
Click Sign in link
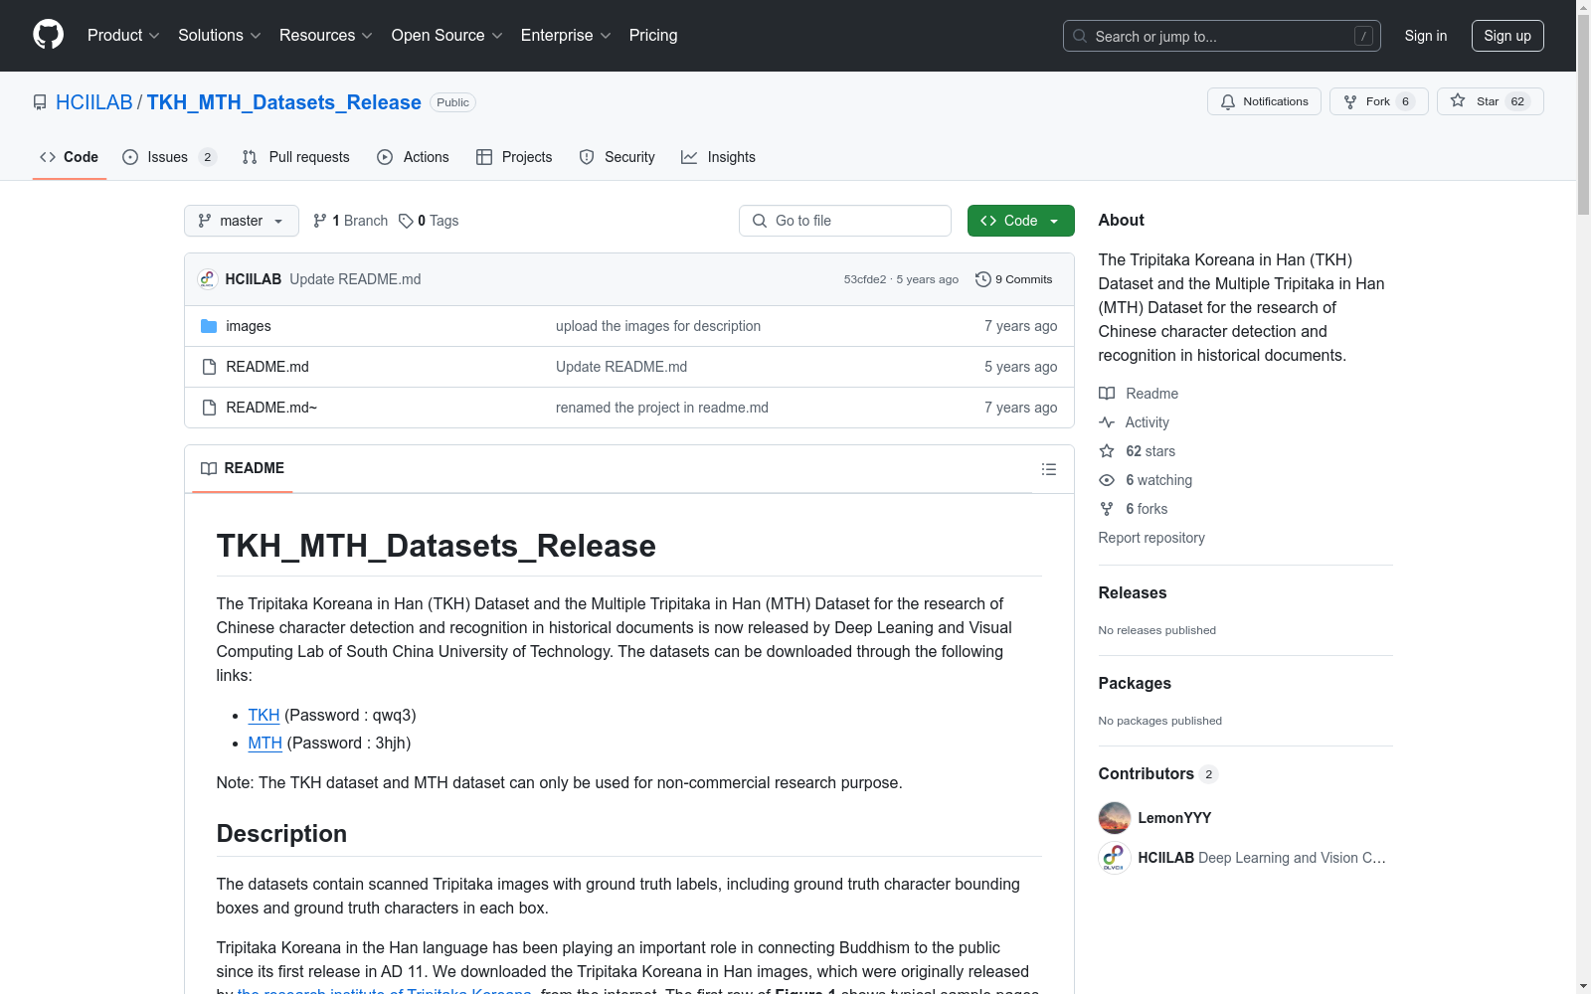[x=1426, y=36]
